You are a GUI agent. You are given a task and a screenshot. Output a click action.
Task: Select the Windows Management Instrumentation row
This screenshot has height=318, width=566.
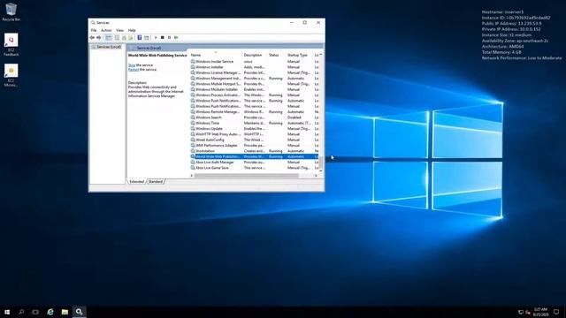pos(254,79)
